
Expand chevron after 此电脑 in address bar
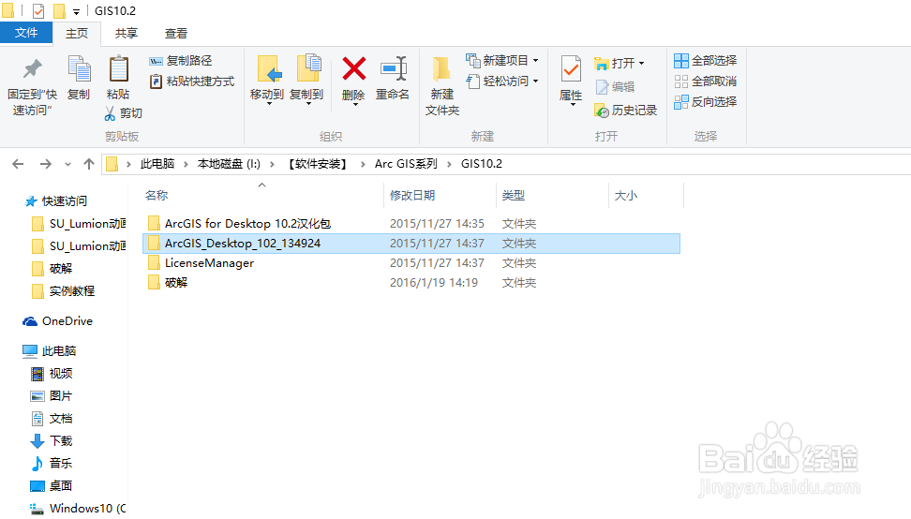[x=186, y=164]
